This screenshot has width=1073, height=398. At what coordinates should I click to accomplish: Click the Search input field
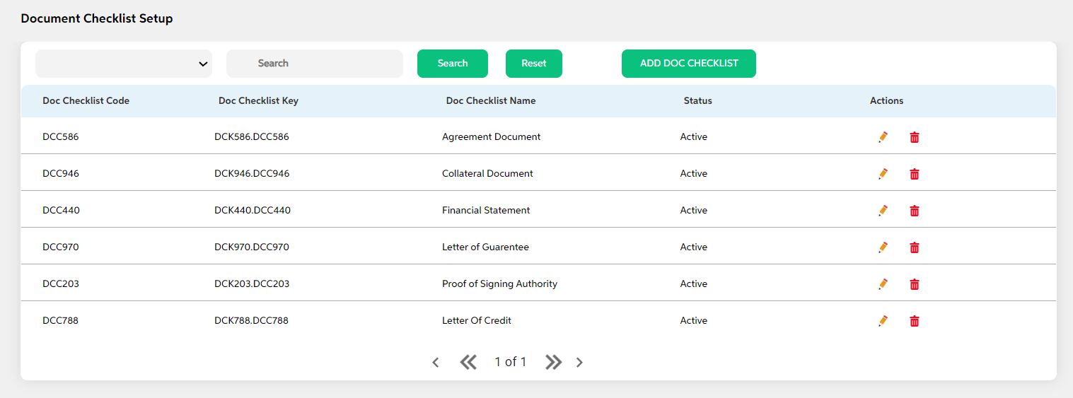(315, 64)
